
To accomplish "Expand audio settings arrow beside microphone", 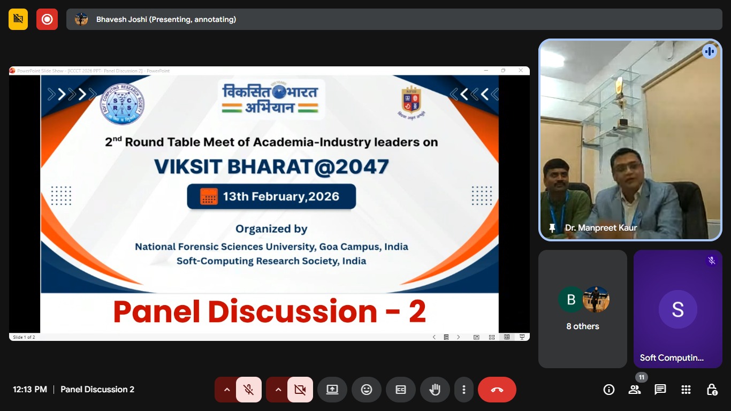I will pyautogui.click(x=226, y=390).
